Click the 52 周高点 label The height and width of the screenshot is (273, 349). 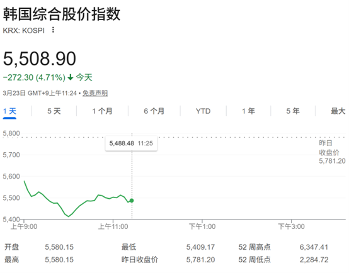point(255,247)
